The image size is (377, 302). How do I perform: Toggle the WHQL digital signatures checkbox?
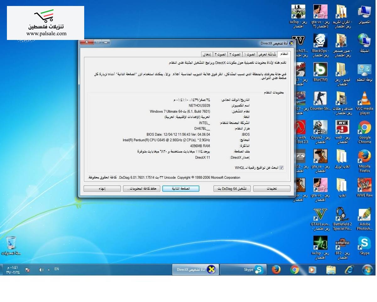(281, 168)
